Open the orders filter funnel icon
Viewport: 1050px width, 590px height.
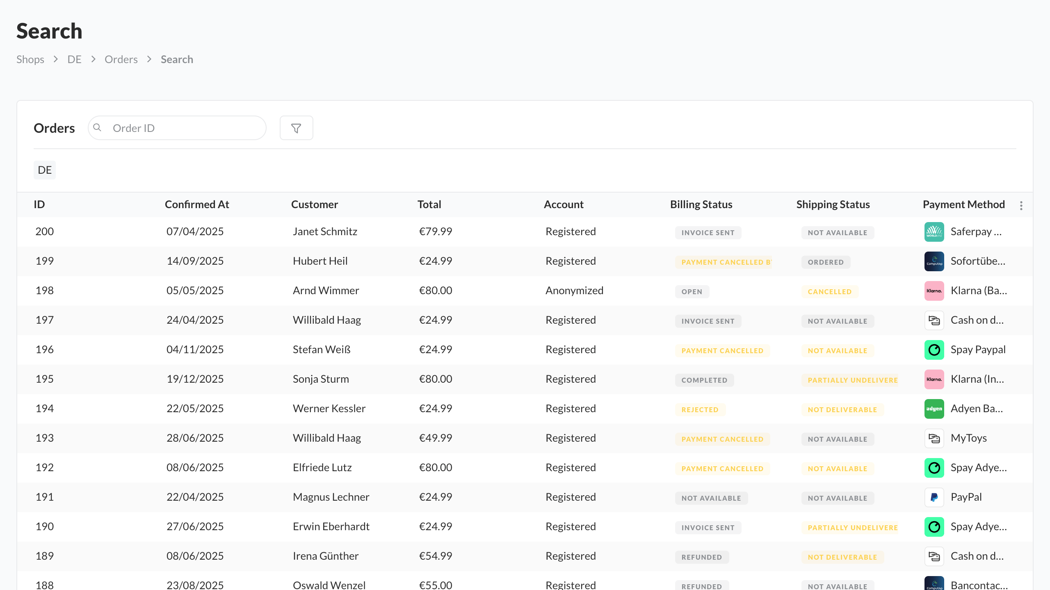click(x=296, y=128)
